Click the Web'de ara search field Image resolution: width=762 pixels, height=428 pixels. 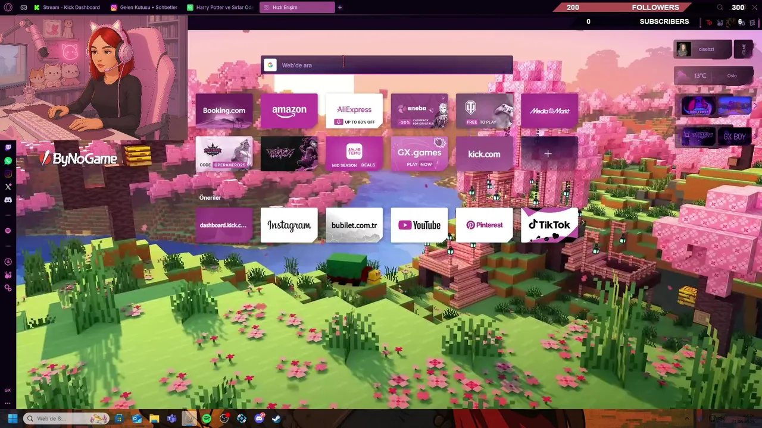[x=387, y=65]
